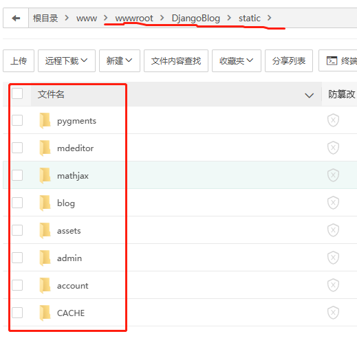Image resolution: width=357 pixels, height=347 pixels.
Task: Click the mdeditor folder icon
Action: point(45,148)
